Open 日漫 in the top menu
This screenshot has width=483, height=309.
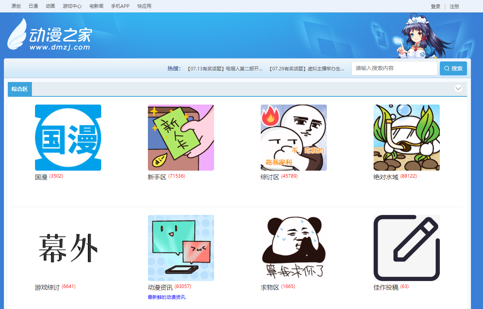[33, 6]
